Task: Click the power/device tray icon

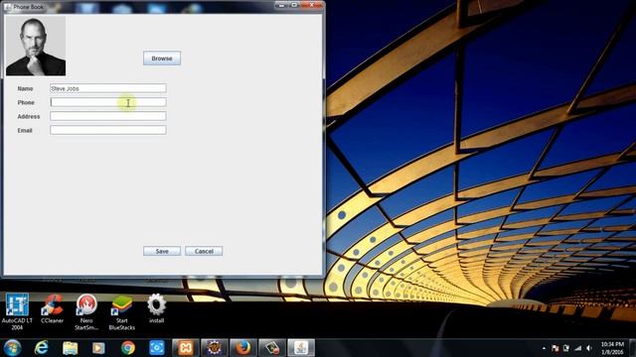Action: tap(566, 348)
